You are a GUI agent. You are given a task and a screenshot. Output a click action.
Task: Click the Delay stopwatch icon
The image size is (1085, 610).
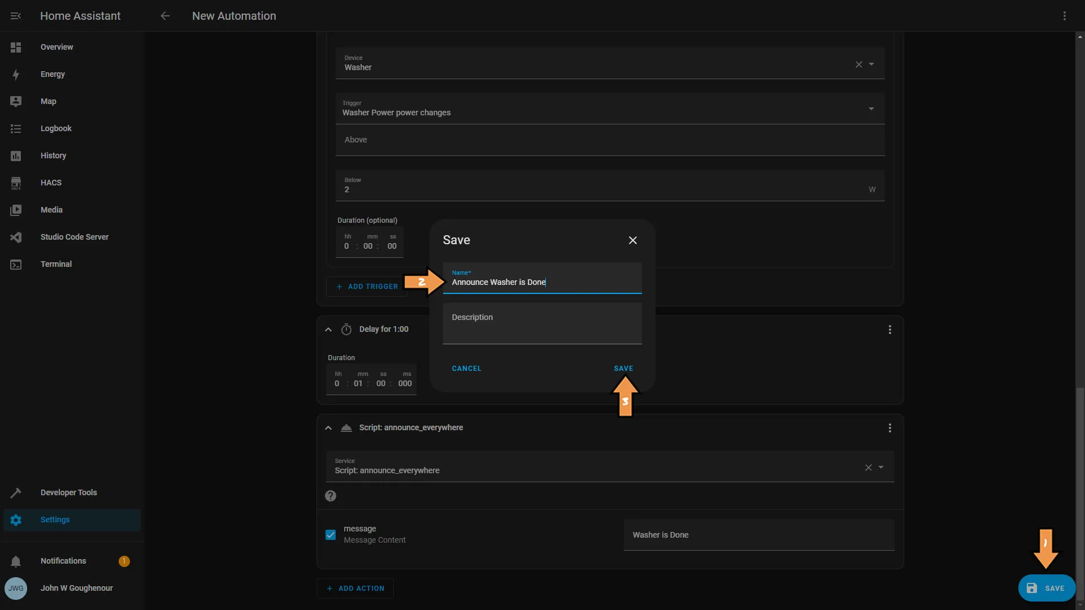346,330
